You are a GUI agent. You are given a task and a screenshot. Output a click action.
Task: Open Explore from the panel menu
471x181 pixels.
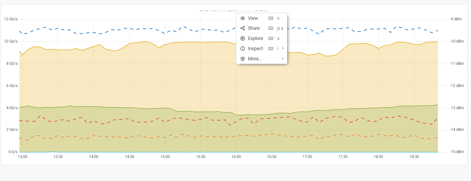pyautogui.click(x=255, y=38)
